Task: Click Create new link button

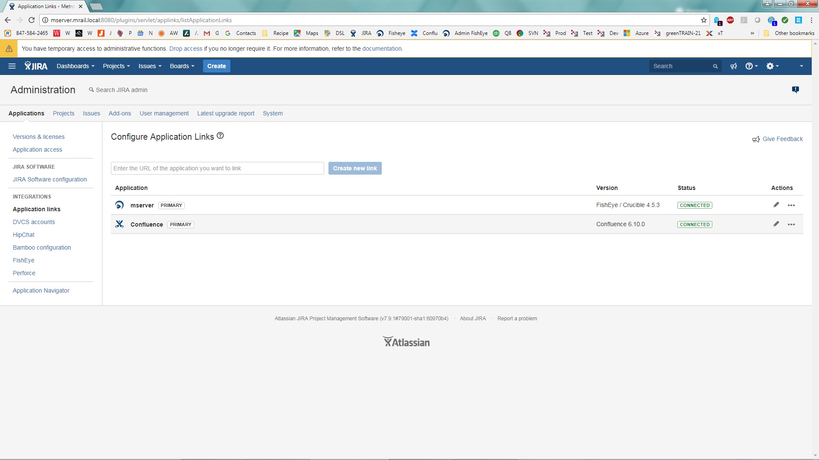Action: point(355,168)
